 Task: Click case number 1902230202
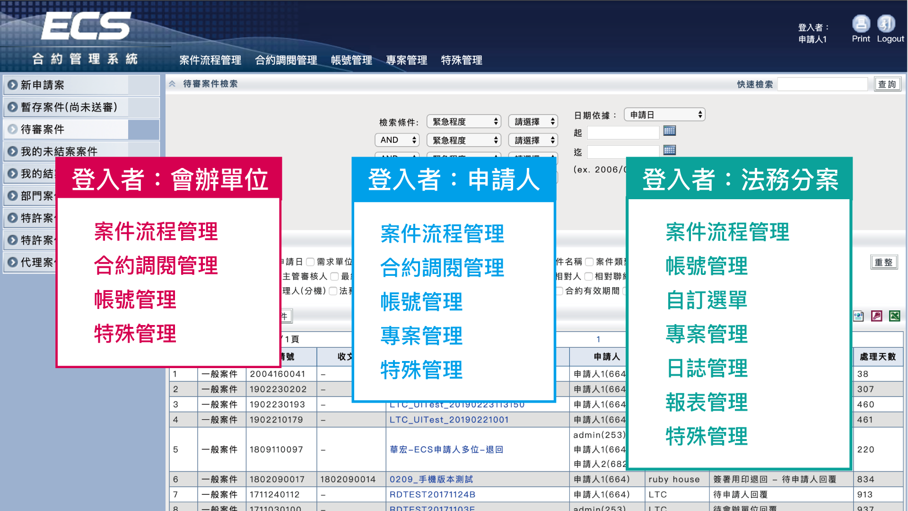click(x=278, y=389)
